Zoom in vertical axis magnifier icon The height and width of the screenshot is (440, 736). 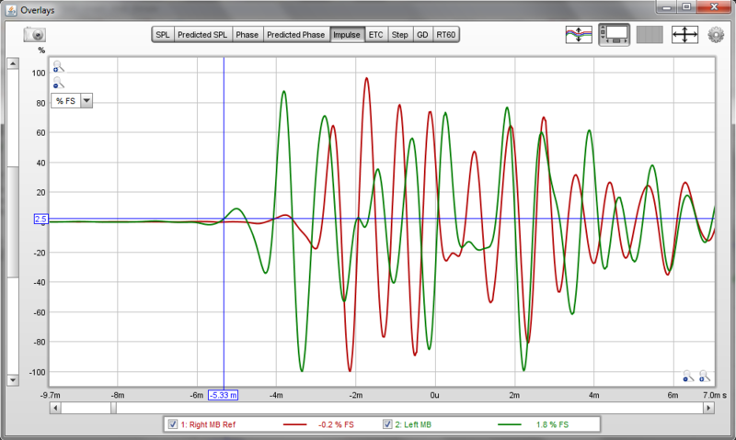click(x=58, y=66)
